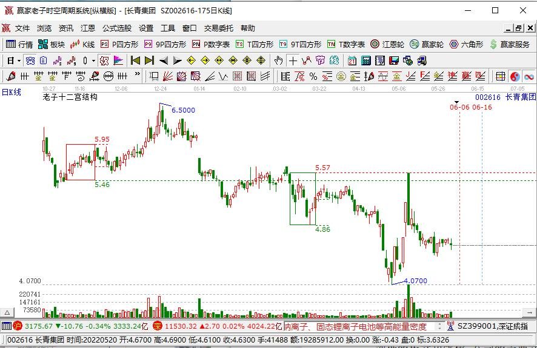Click yellow diamond left-arrow icon

coord(191,61)
